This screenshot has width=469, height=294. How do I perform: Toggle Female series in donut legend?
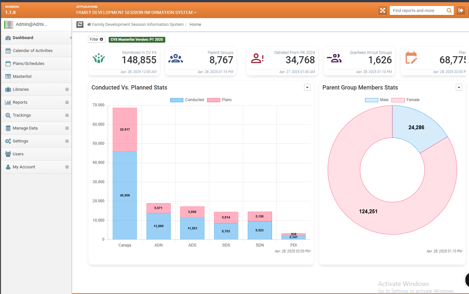point(406,100)
